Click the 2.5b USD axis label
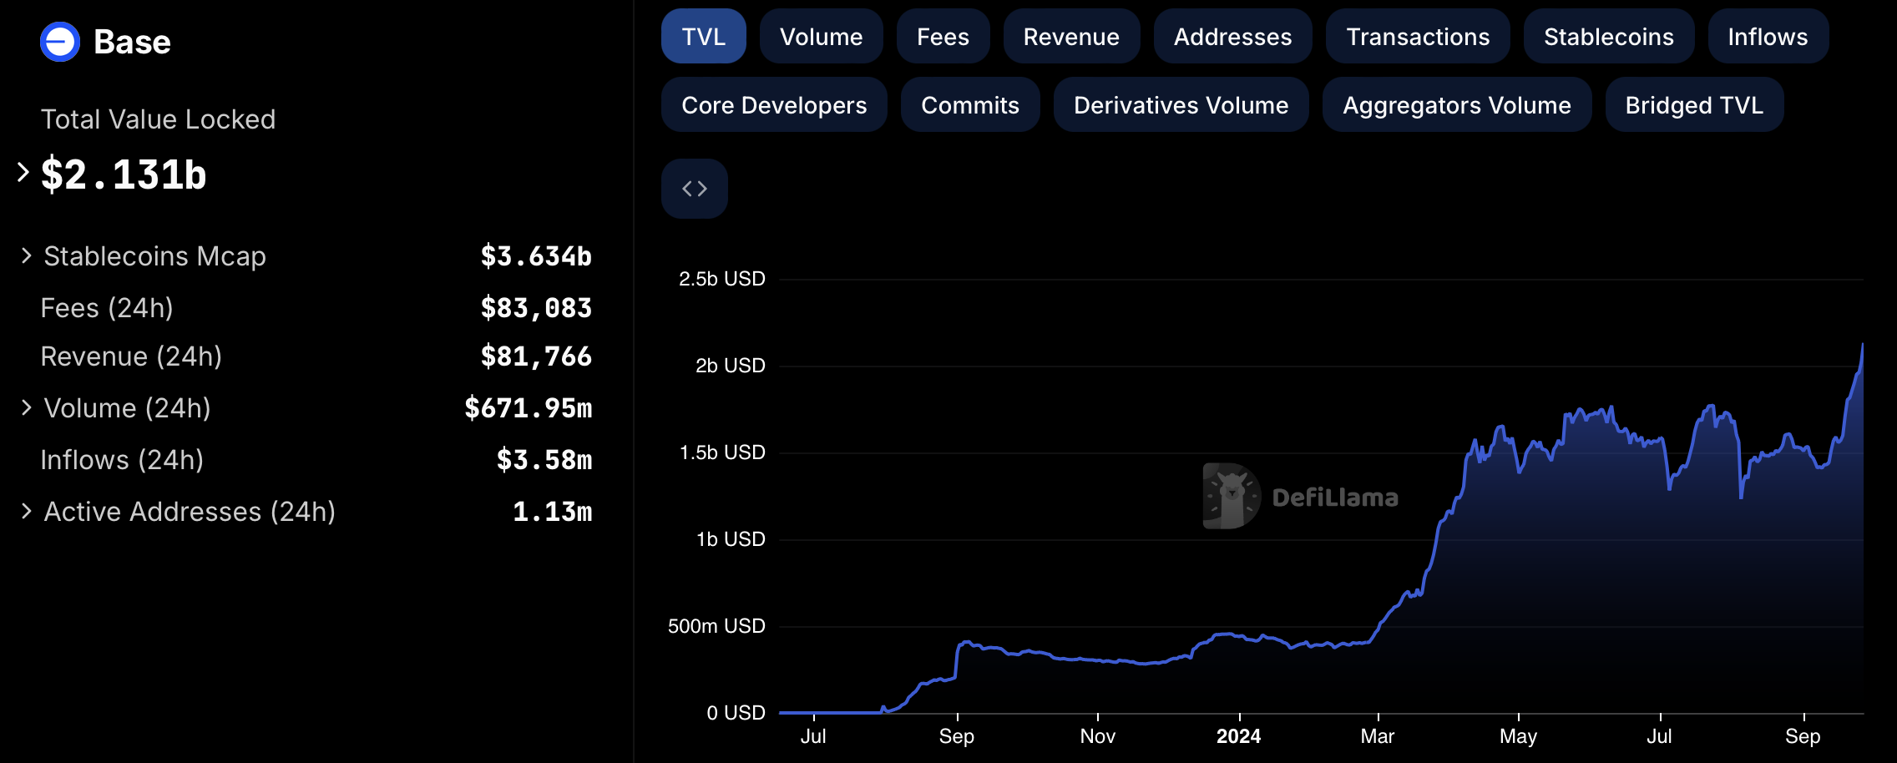The image size is (1897, 763). pos(722,279)
